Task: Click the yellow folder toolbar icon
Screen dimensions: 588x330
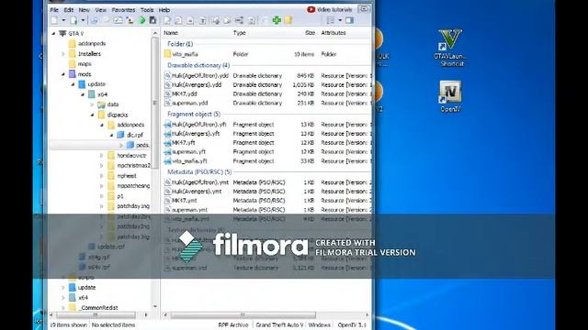Action: 288,20
